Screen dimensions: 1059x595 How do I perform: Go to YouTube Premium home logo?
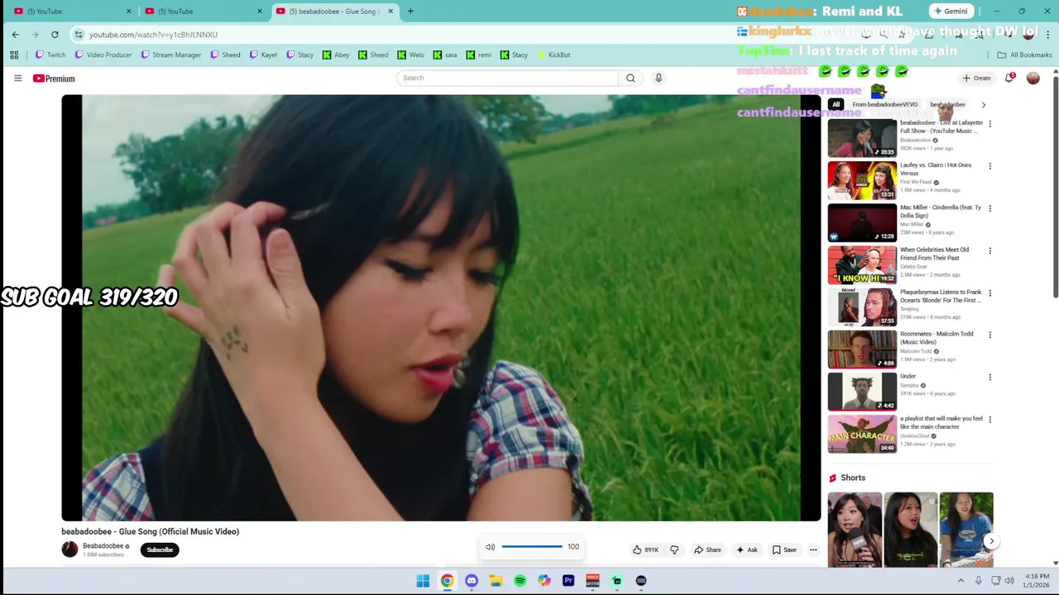54,79
